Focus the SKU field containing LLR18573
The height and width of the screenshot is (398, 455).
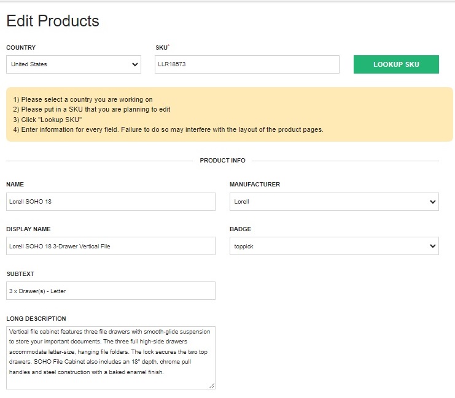click(x=247, y=64)
